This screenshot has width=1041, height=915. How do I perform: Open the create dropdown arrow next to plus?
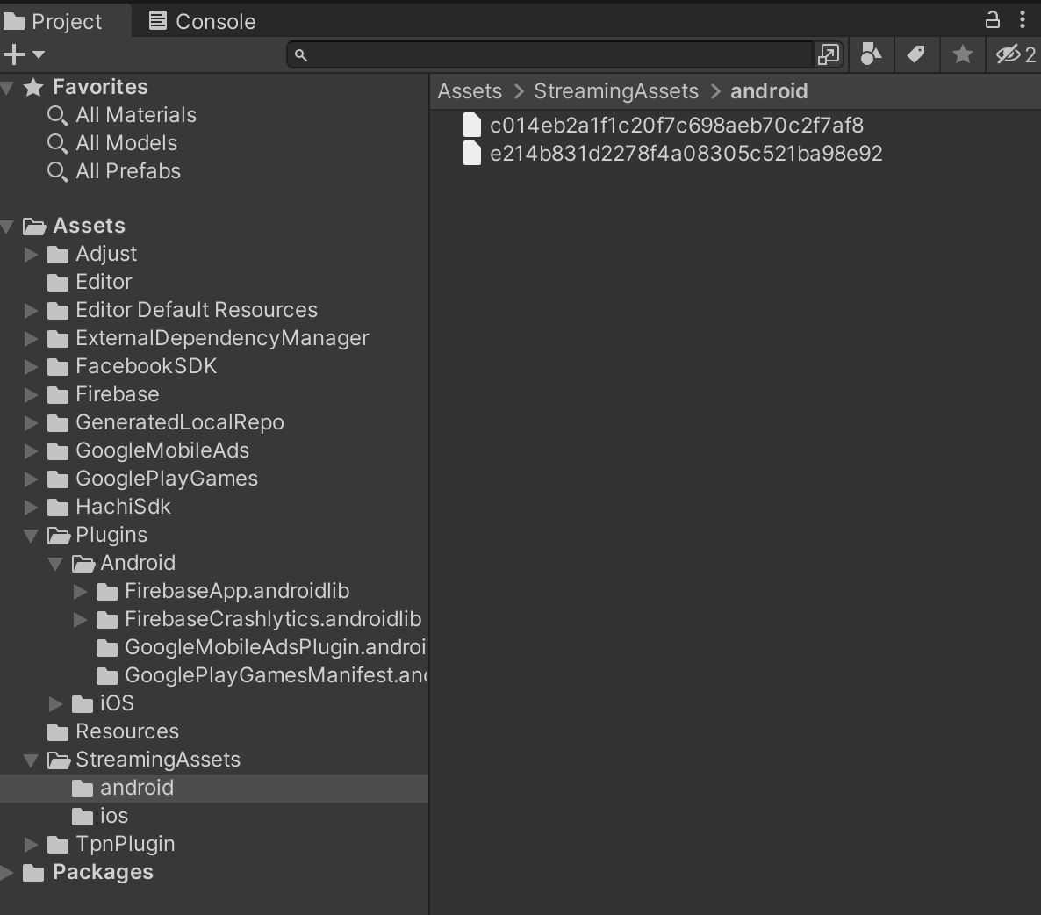tap(39, 54)
